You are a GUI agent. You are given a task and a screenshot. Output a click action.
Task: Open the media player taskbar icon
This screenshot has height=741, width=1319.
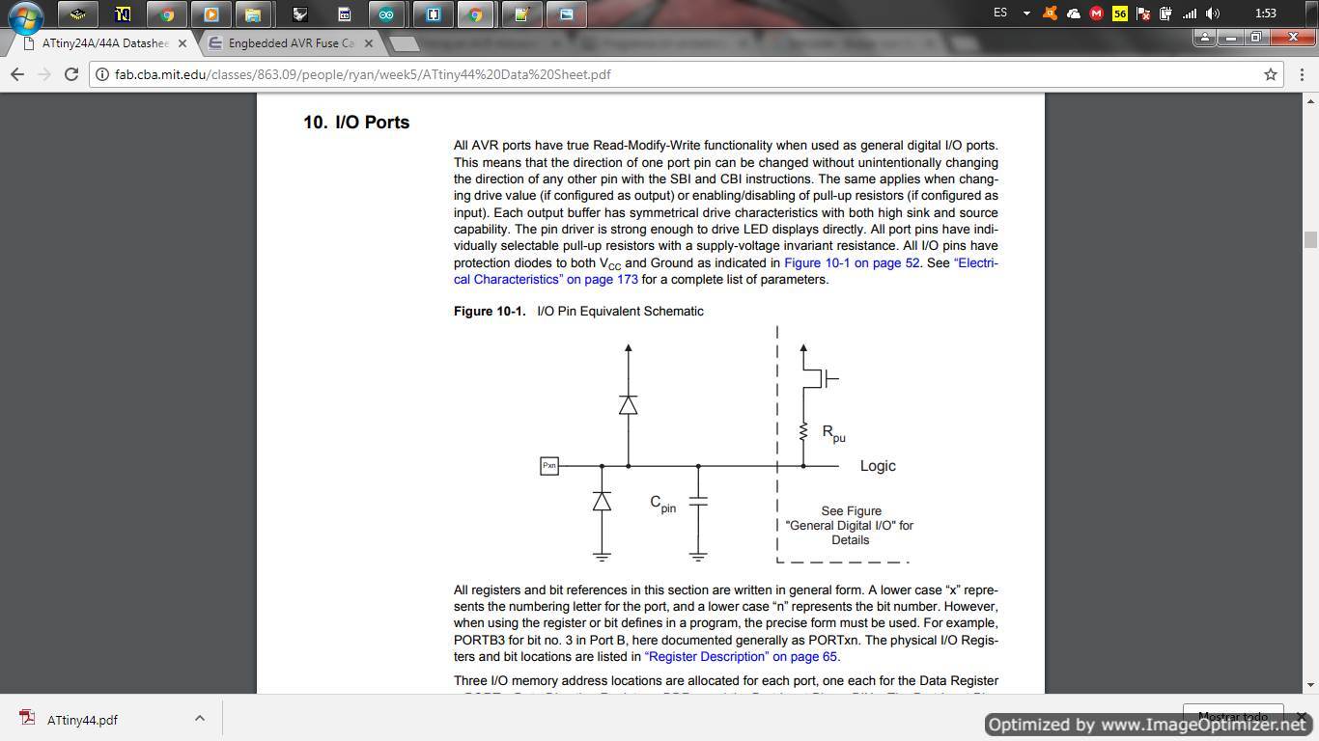coord(211,14)
